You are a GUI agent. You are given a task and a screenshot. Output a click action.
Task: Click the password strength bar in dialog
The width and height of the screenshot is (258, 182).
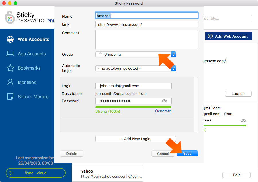(x=133, y=107)
